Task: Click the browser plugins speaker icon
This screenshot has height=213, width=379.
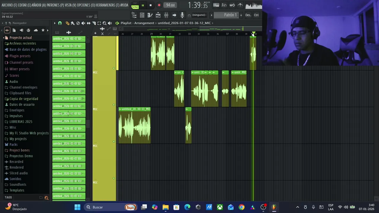Action: [21, 30]
